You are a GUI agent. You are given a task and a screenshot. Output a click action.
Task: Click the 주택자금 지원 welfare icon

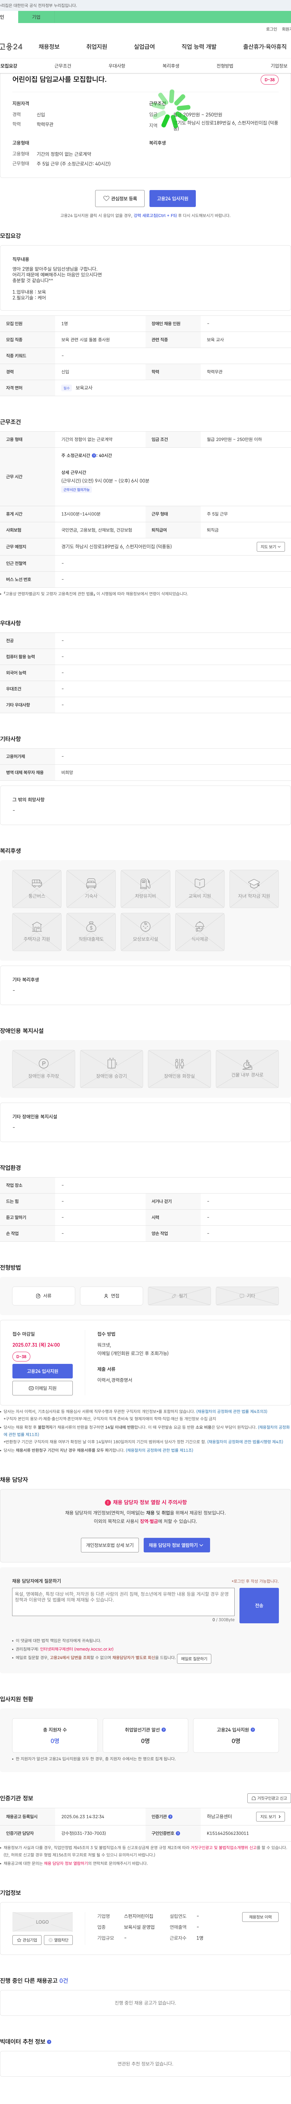pyautogui.click(x=37, y=932)
